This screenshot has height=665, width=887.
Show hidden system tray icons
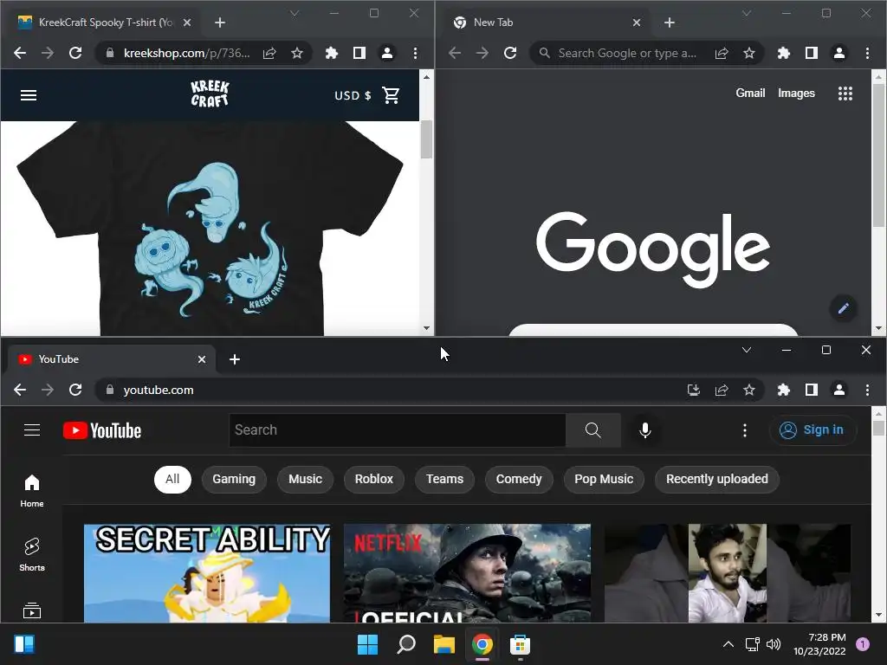click(x=728, y=644)
